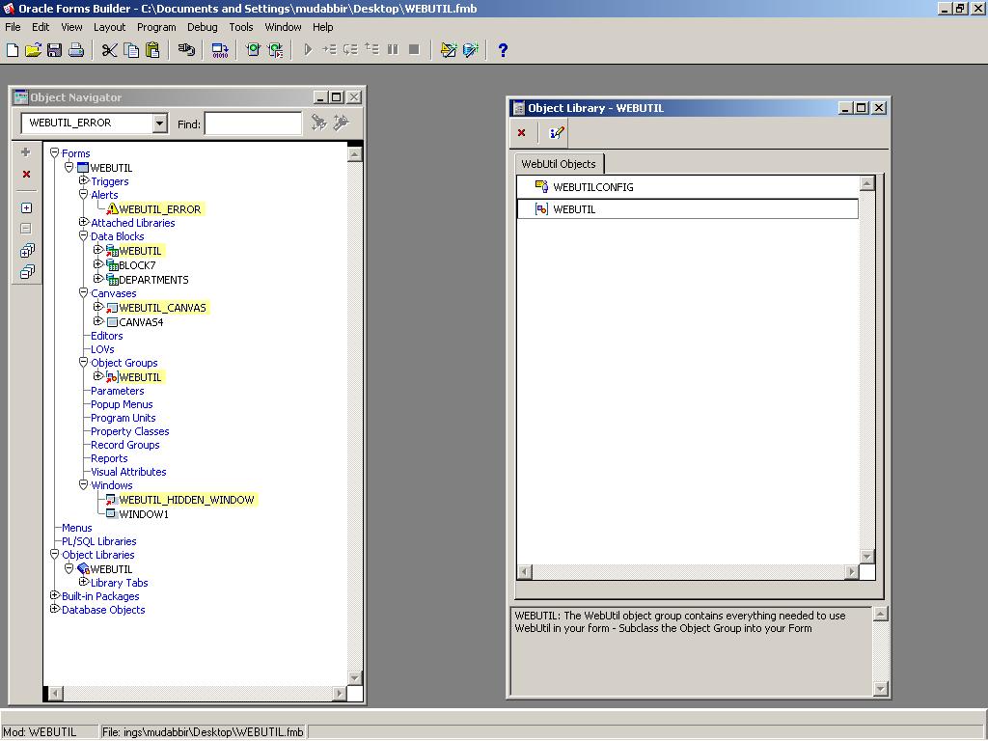Click the Print toolbar icon

click(76, 50)
